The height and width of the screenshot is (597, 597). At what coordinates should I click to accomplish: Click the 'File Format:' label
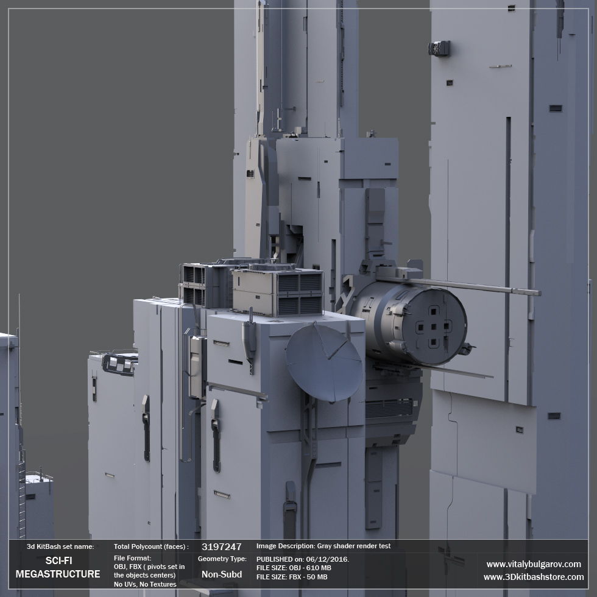132,558
